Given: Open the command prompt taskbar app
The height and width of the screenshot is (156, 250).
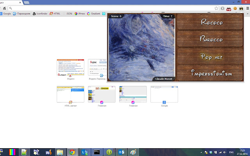Looking at the screenshot, I should click(97, 152).
